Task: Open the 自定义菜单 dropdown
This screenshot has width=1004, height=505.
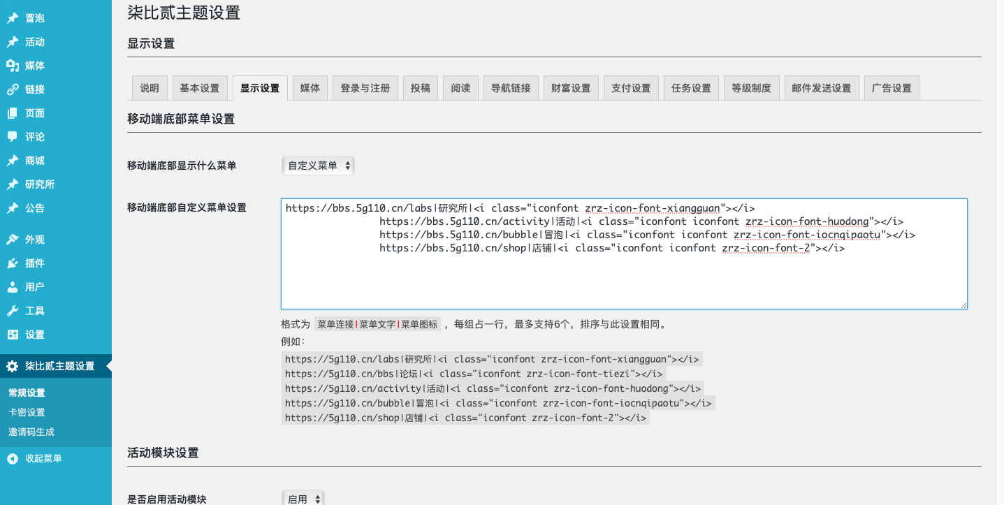Action: pos(318,166)
